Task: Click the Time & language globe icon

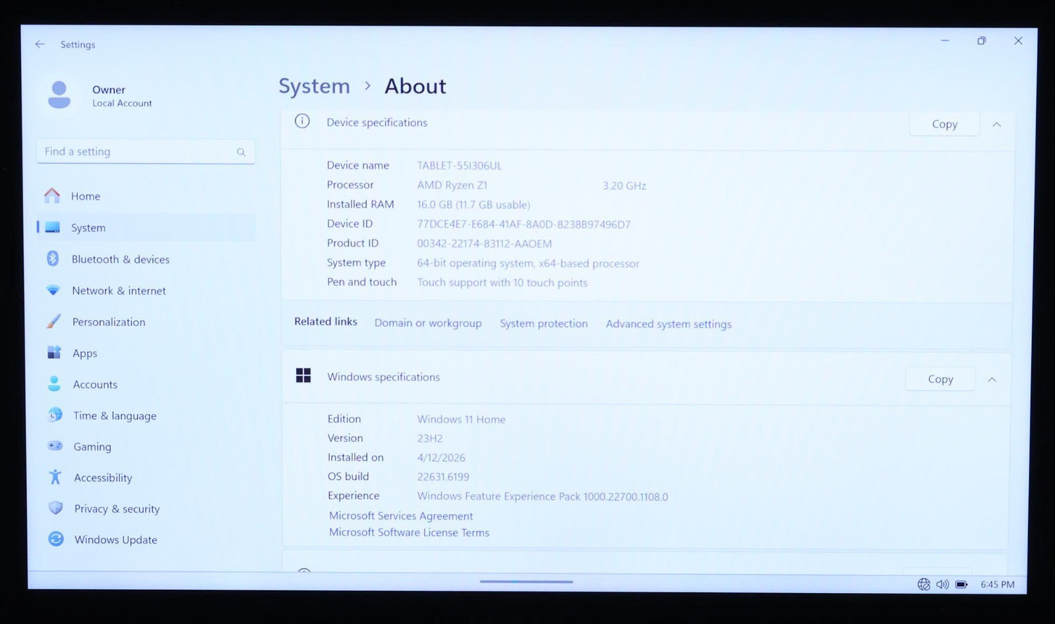Action: tap(55, 415)
